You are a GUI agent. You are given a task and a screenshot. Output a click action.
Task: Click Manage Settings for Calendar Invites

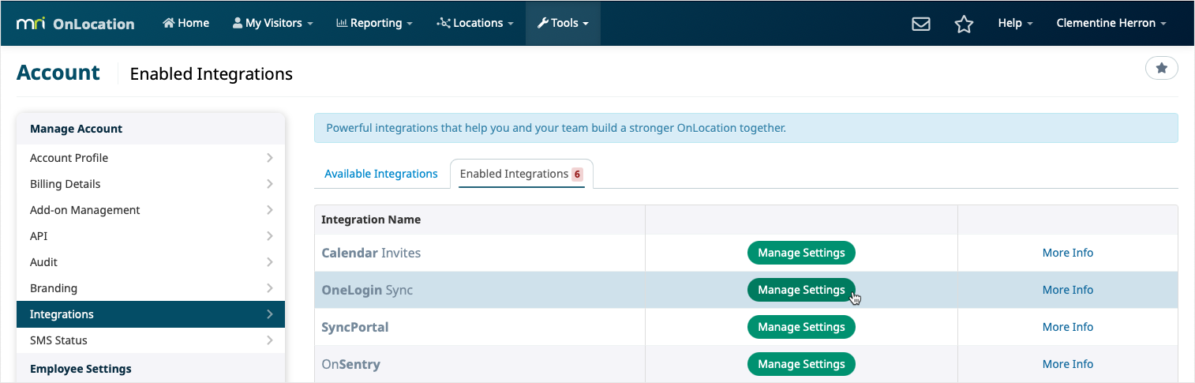click(x=801, y=253)
